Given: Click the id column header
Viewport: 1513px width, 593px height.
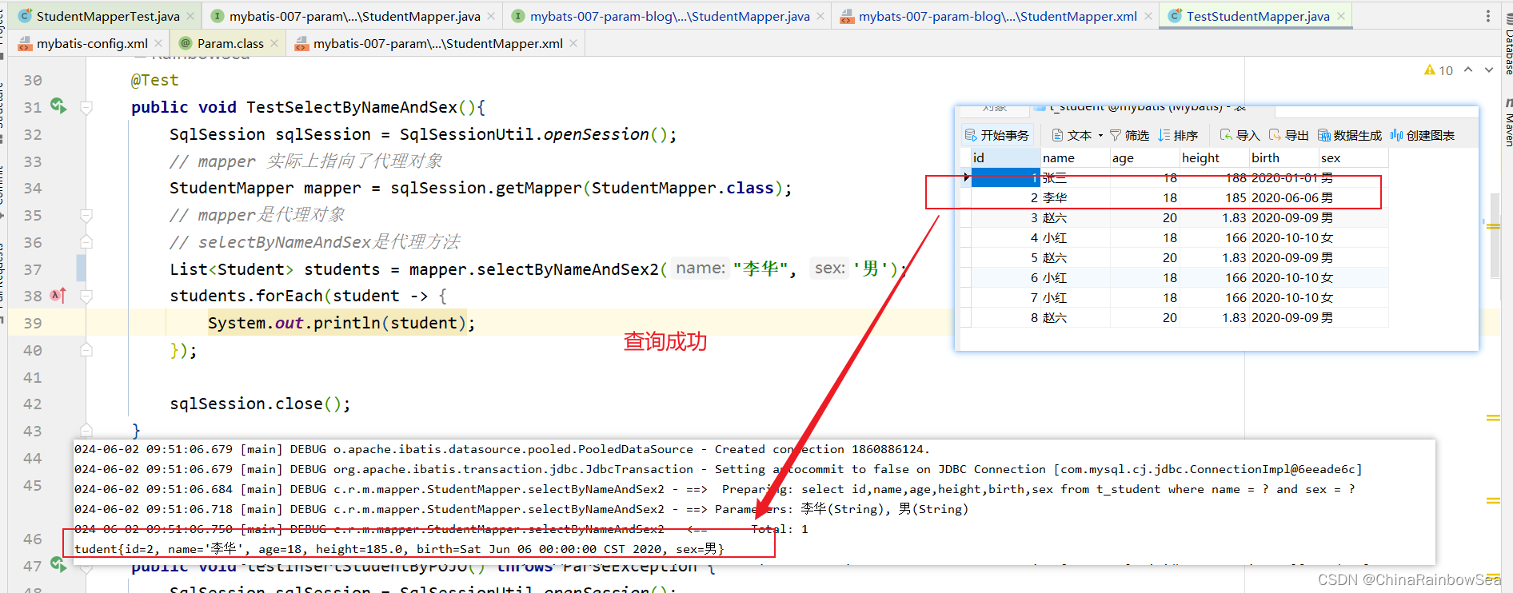Looking at the screenshot, I should pyautogui.click(x=1005, y=157).
